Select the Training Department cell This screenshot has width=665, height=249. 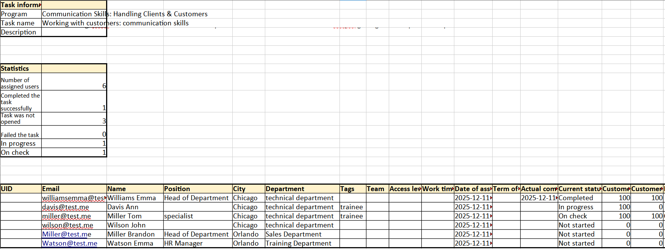(x=302, y=243)
